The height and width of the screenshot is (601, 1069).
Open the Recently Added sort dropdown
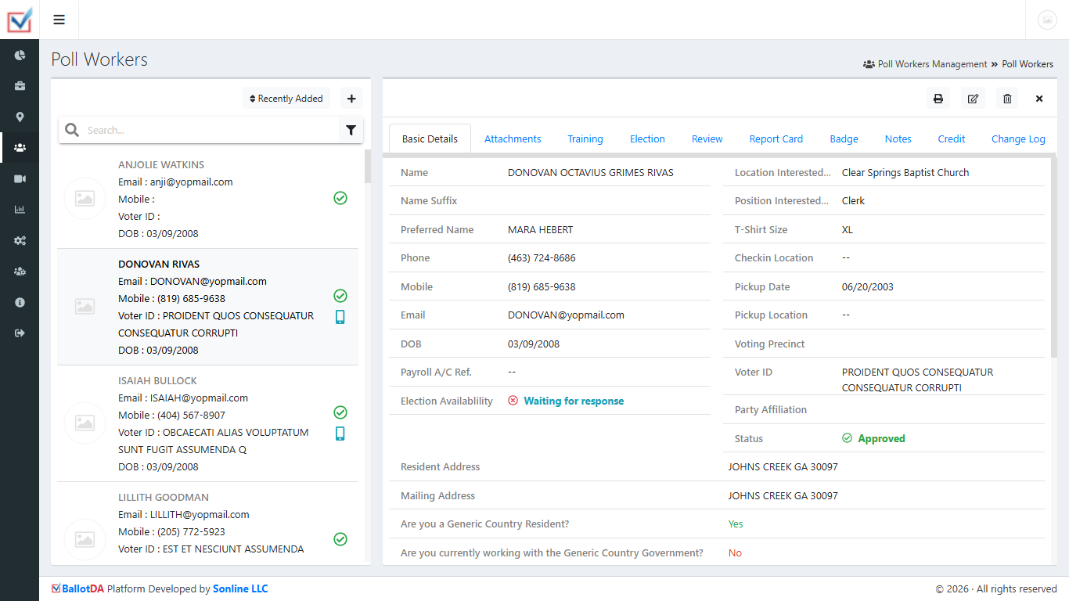286,99
